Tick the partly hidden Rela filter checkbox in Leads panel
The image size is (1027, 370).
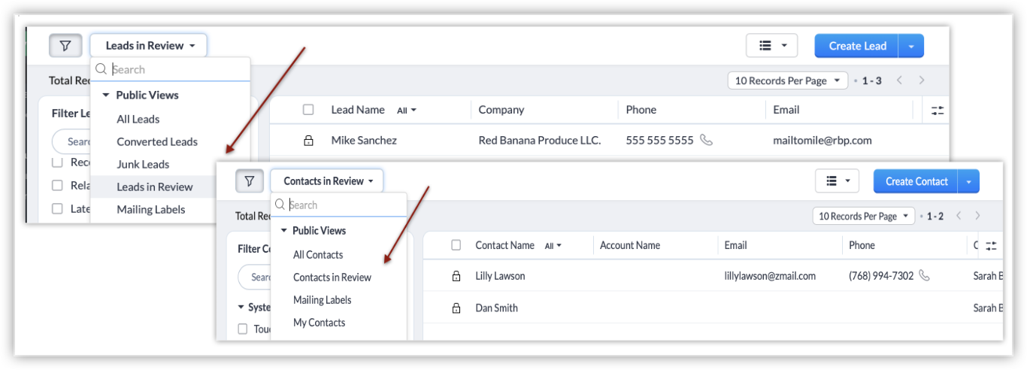click(57, 185)
